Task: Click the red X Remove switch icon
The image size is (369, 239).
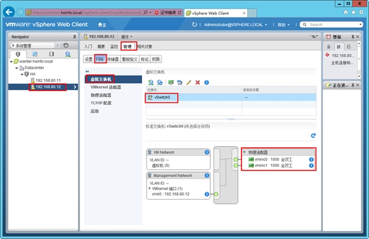Action: pyautogui.click(x=198, y=83)
